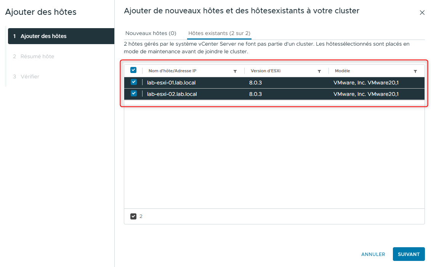Click the SUIVANT button
The image size is (431, 267).
(x=409, y=254)
